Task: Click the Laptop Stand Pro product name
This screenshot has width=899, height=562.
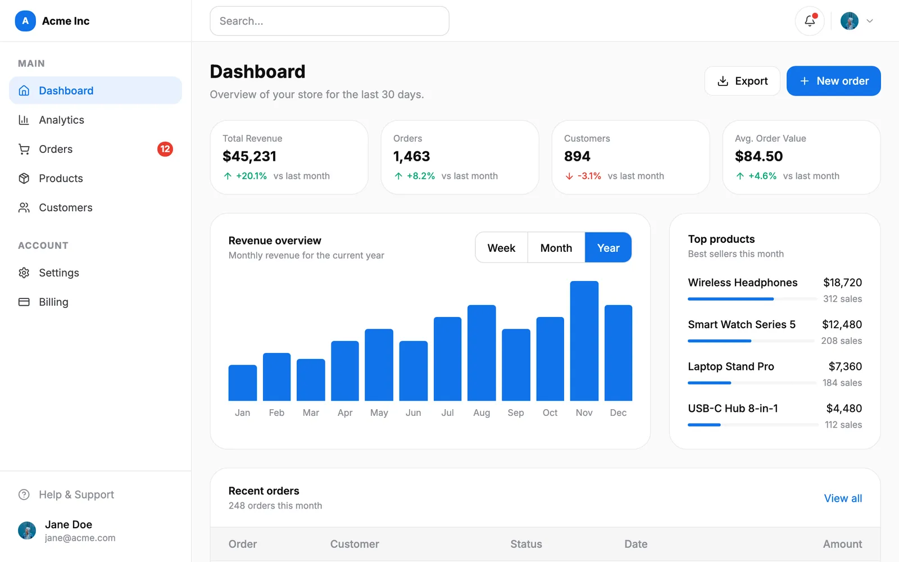Action: click(731, 366)
